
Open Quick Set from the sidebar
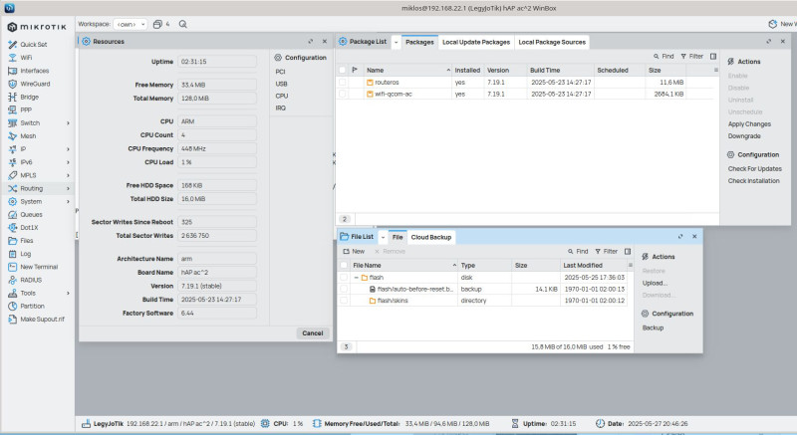(34, 45)
